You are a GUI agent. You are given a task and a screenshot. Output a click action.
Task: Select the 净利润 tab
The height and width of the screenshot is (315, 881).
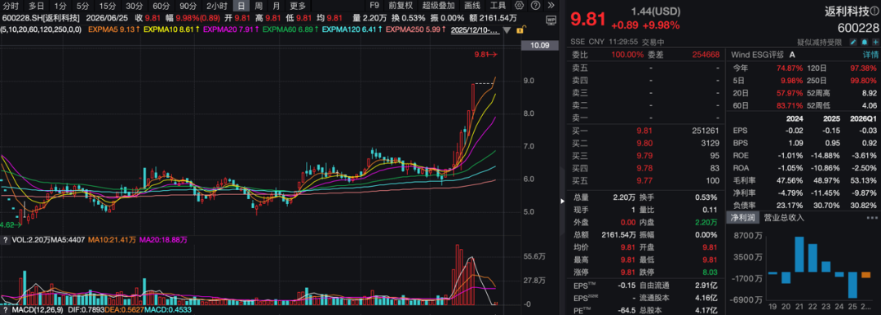point(742,218)
